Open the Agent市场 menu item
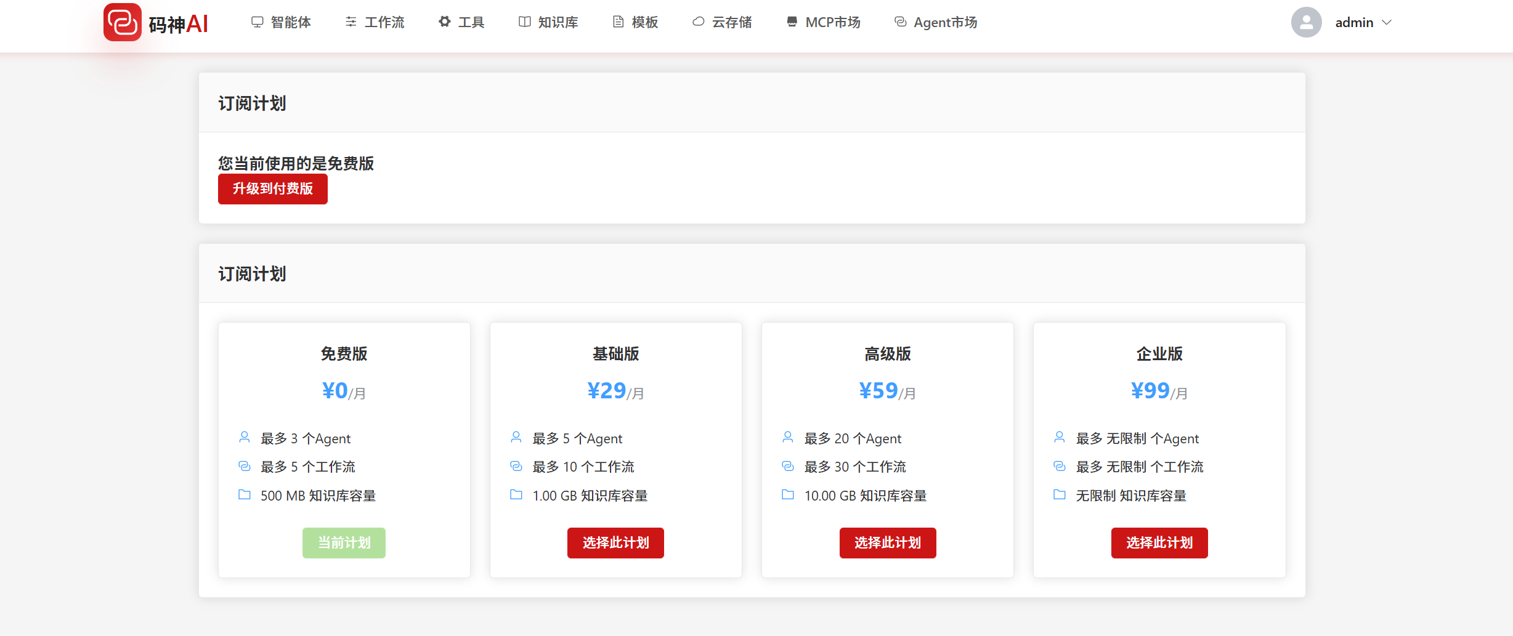Viewport: 1513px width, 636px height. (945, 23)
